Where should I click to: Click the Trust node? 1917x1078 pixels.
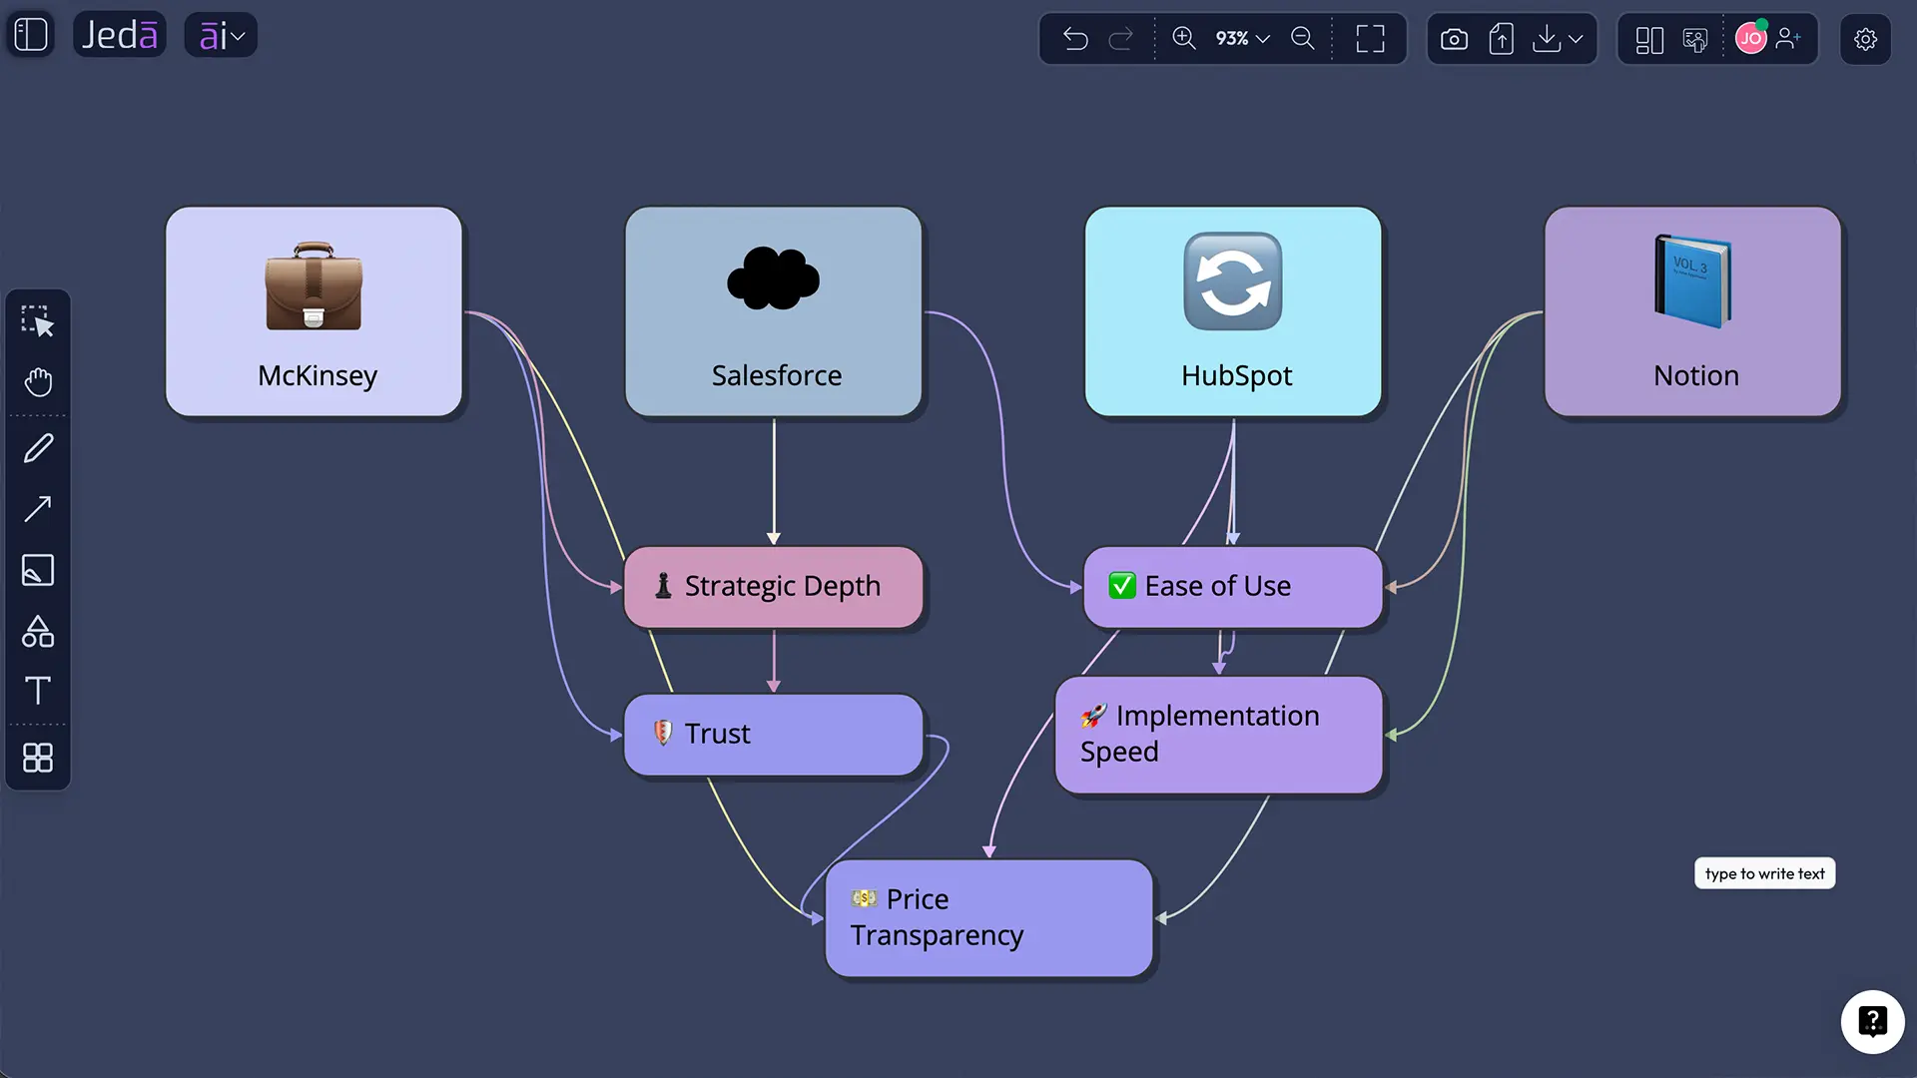[774, 735]
